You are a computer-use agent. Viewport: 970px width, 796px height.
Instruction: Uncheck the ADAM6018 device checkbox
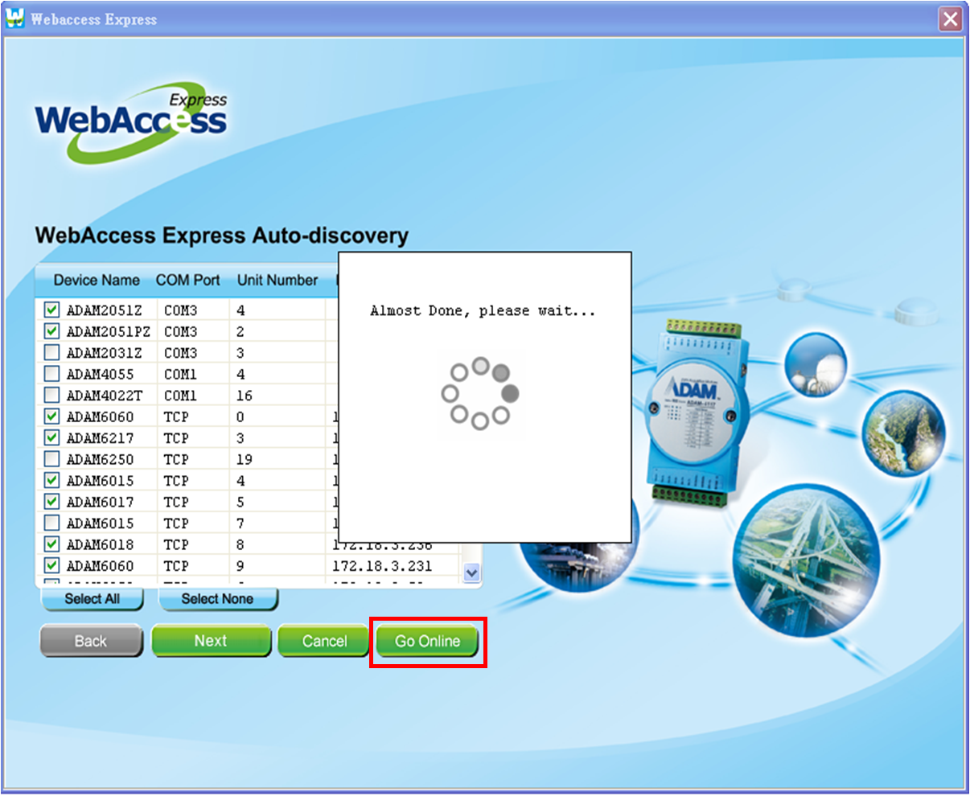coord(51,544)
